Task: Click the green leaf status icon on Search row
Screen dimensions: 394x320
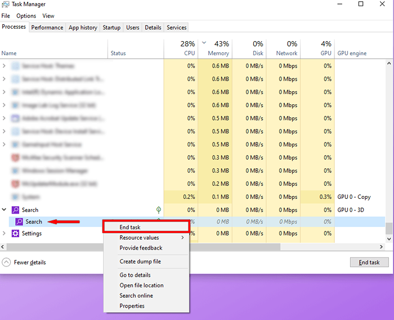Action: click(159, 210)
